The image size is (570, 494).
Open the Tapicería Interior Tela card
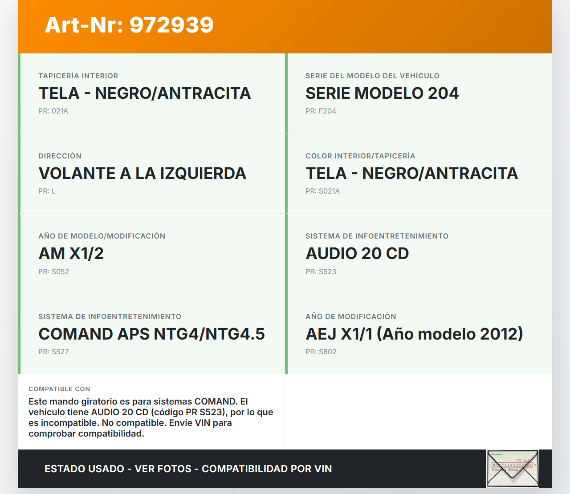(x=151, y=93)
